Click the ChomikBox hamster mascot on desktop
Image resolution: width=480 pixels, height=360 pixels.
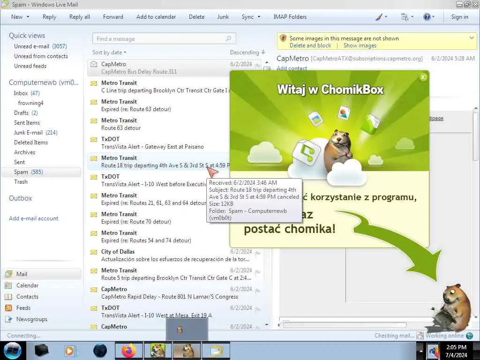coord(452,308)
